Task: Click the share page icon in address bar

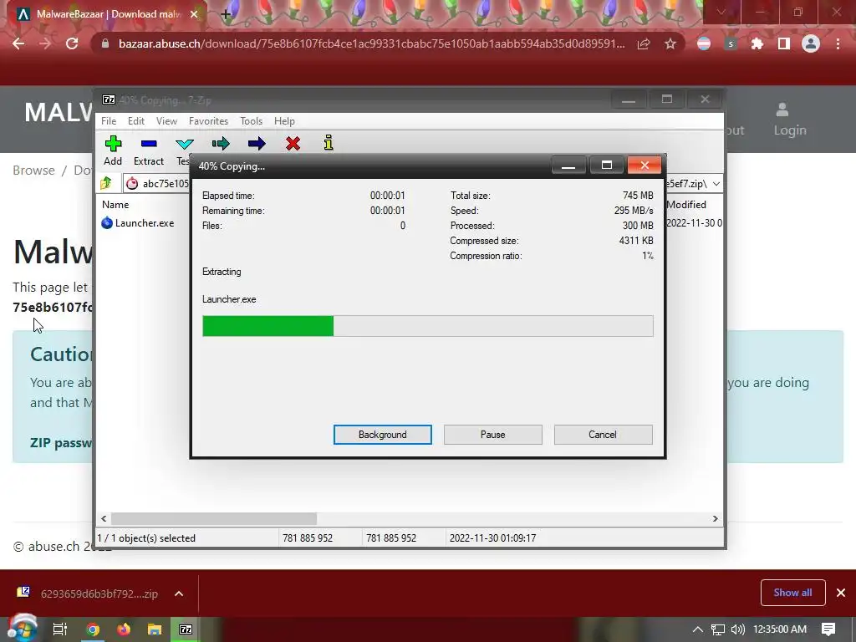Action: click(x=644, y=43)
